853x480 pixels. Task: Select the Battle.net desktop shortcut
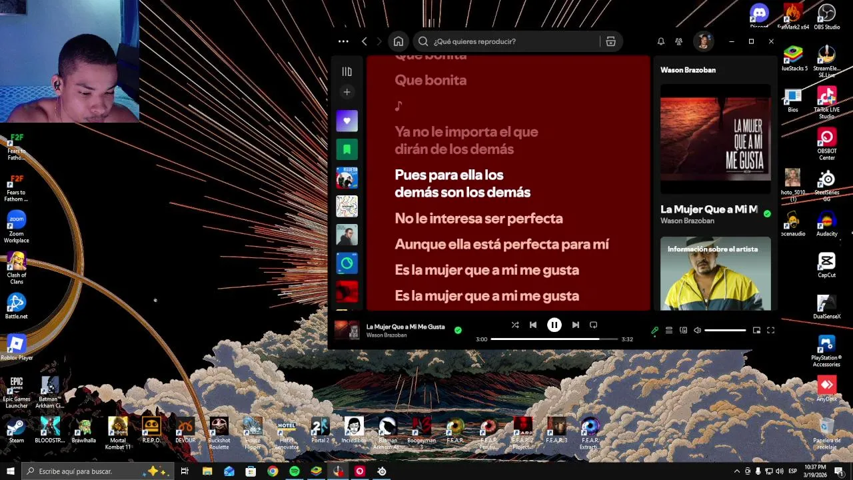click(17, 306)
